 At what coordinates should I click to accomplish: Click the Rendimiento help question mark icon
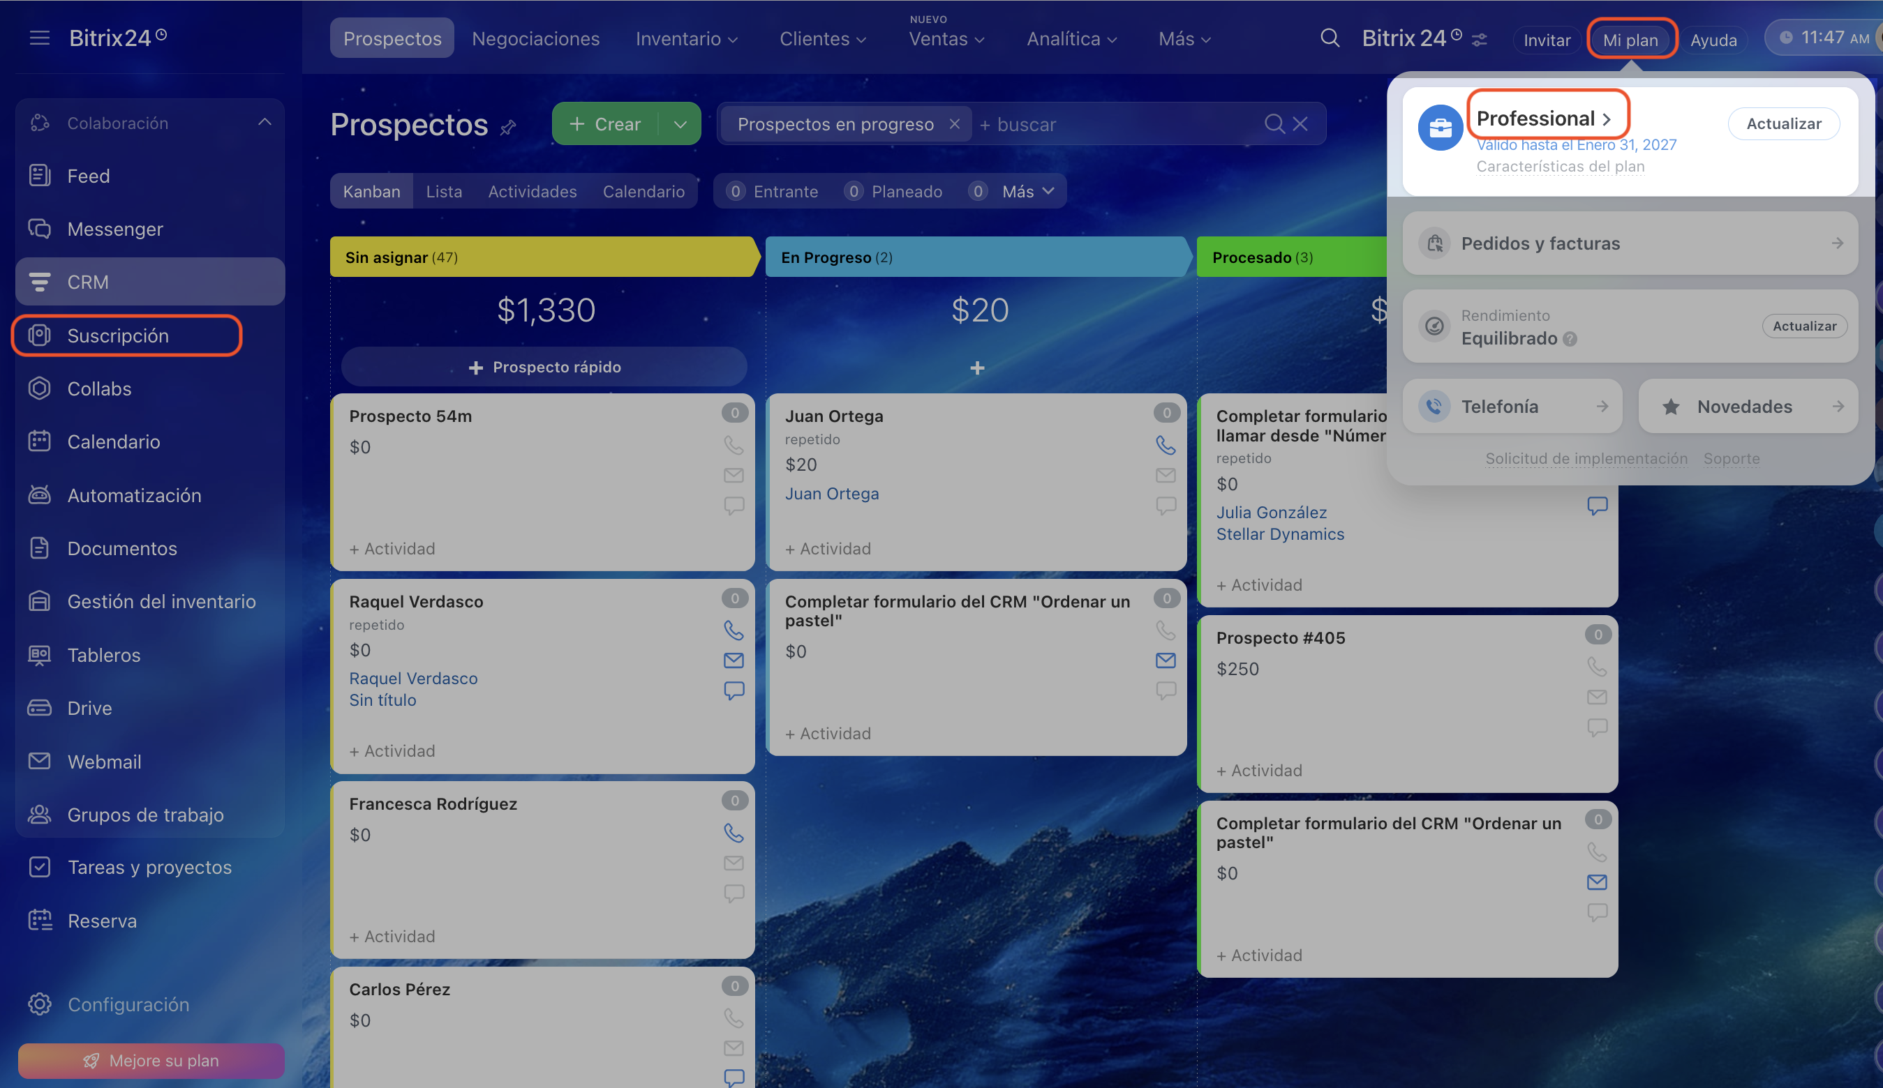[x=1570, y=339]
